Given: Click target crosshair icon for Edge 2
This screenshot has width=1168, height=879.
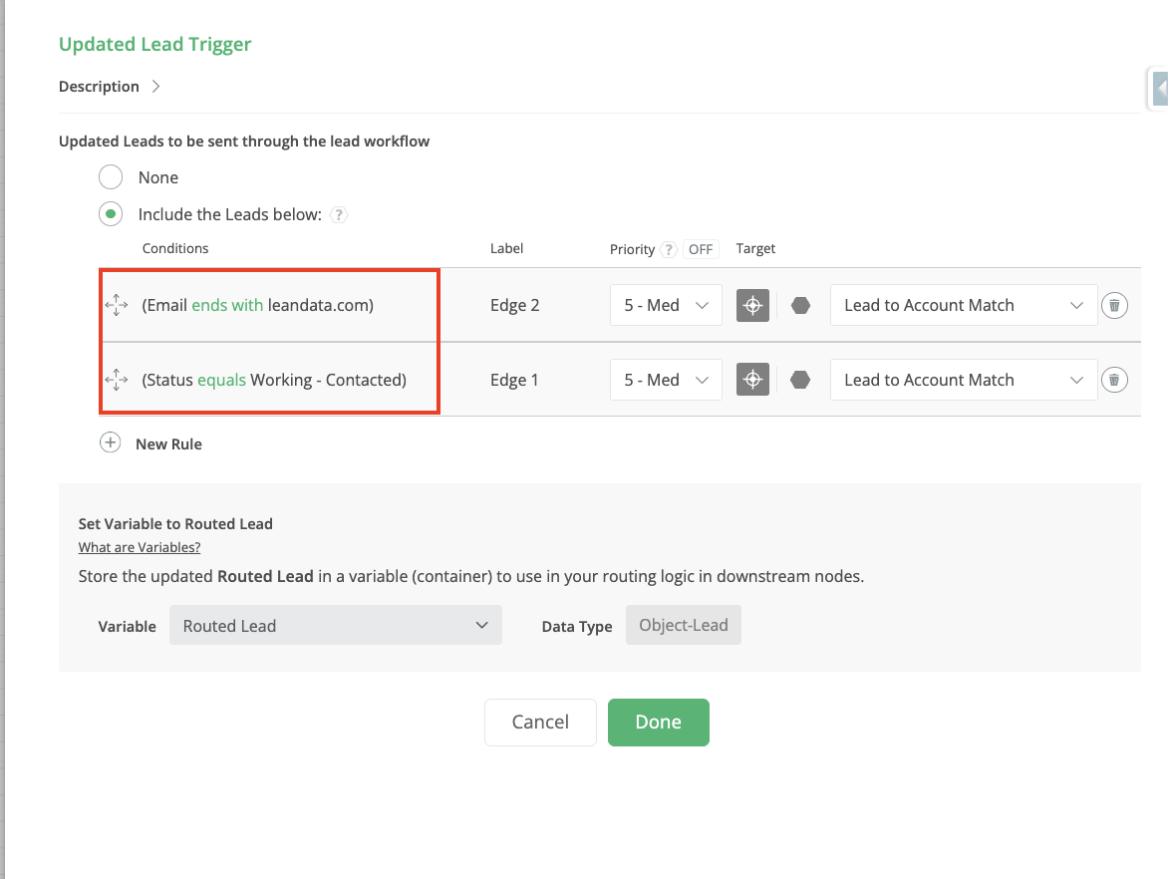Looking at the screenshot, I should [x=752, y=305].
